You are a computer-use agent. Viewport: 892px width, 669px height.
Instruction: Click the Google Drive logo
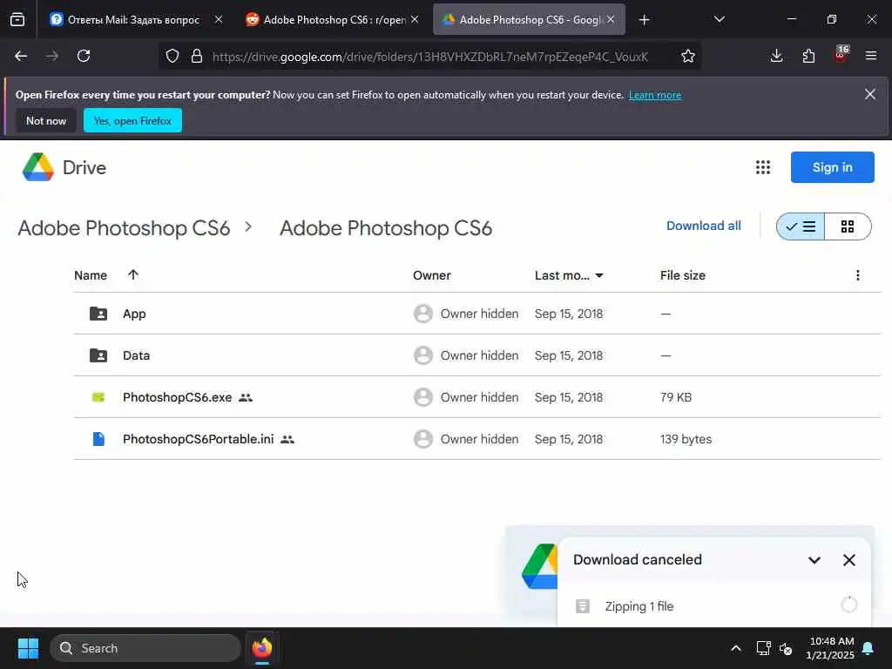click(x=64, y=167)
